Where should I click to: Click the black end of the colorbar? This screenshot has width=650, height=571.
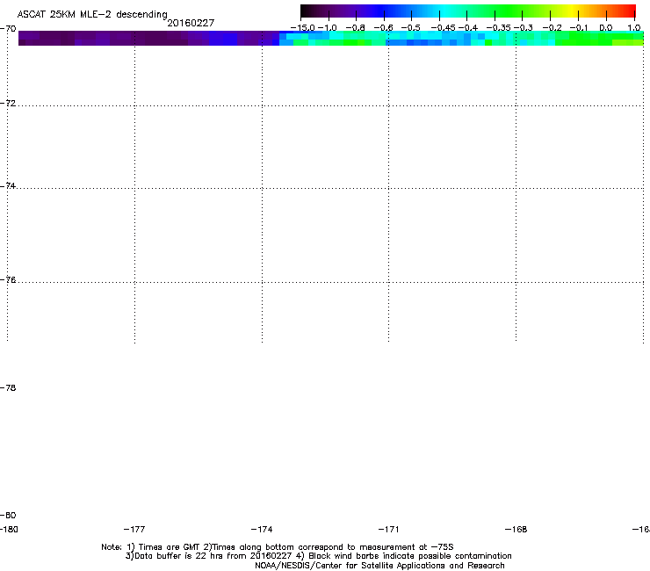(307, 11)
